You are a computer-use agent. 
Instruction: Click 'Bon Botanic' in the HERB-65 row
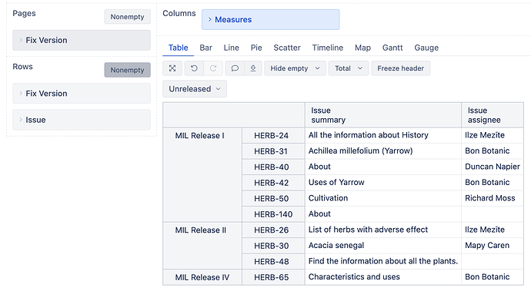(x=493, y=277)
